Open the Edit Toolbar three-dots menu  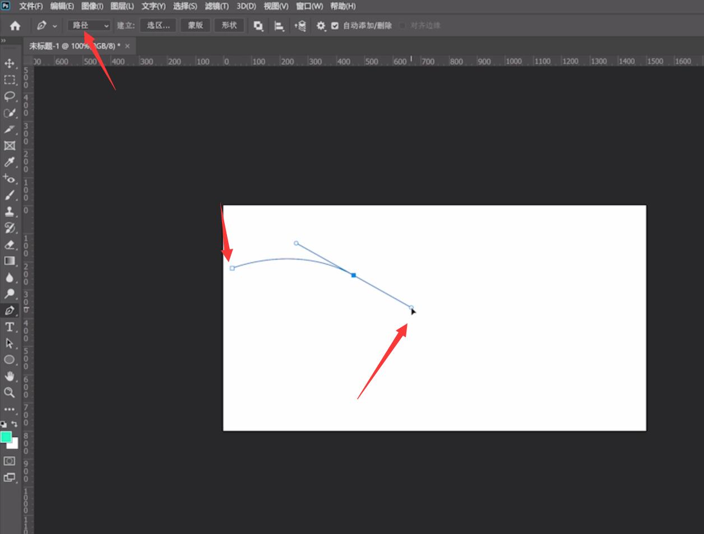10,409
